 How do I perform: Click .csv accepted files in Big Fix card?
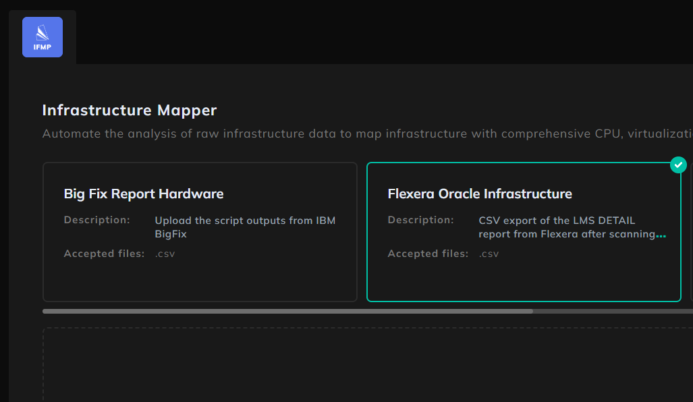point(165,254)
